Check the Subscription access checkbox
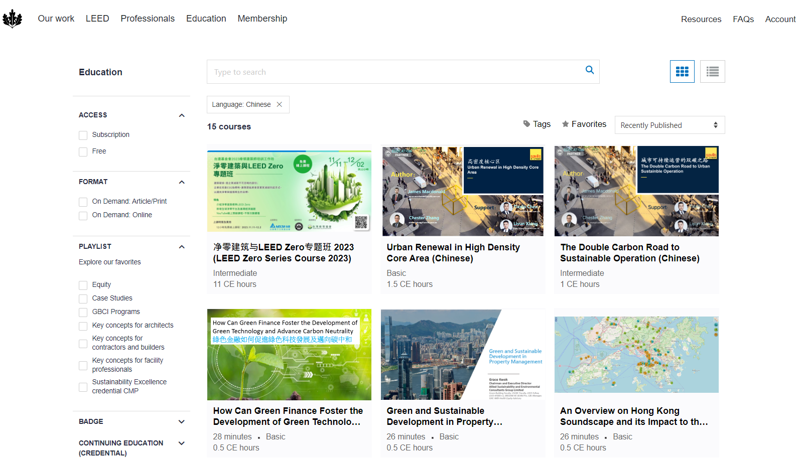This screenshot has height=459, width=799. coord(83,135)
